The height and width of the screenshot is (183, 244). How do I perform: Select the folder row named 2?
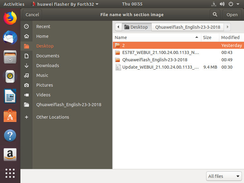(178, 45)
